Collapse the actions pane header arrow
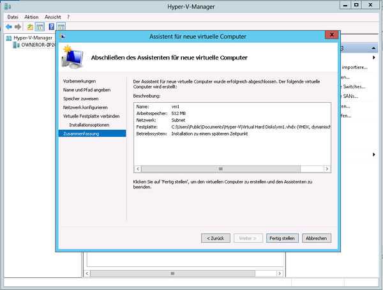The height and width of the screenshot is (290, 383). coord(373,48)
